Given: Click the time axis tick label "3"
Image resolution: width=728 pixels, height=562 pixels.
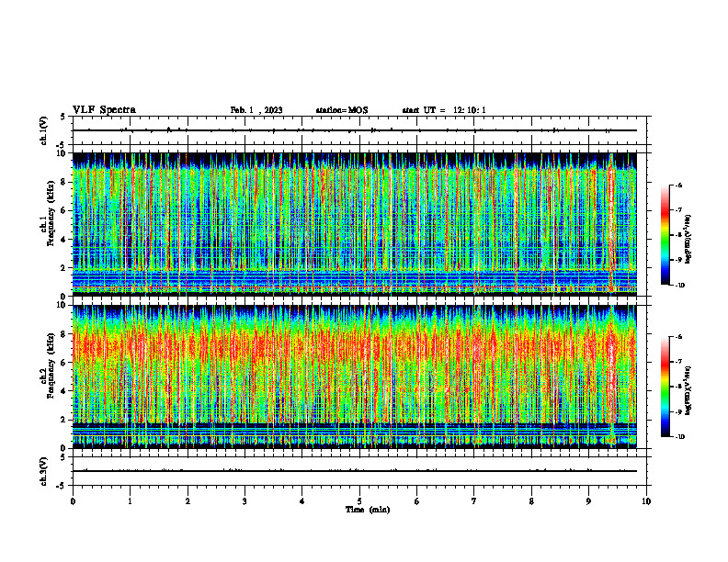Looking at the screenshot, I should pos(245,501).
